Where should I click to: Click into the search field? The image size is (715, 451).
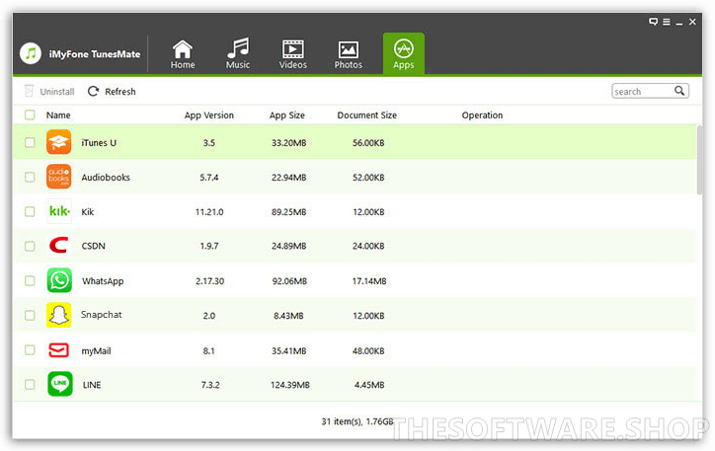[642, 92]
